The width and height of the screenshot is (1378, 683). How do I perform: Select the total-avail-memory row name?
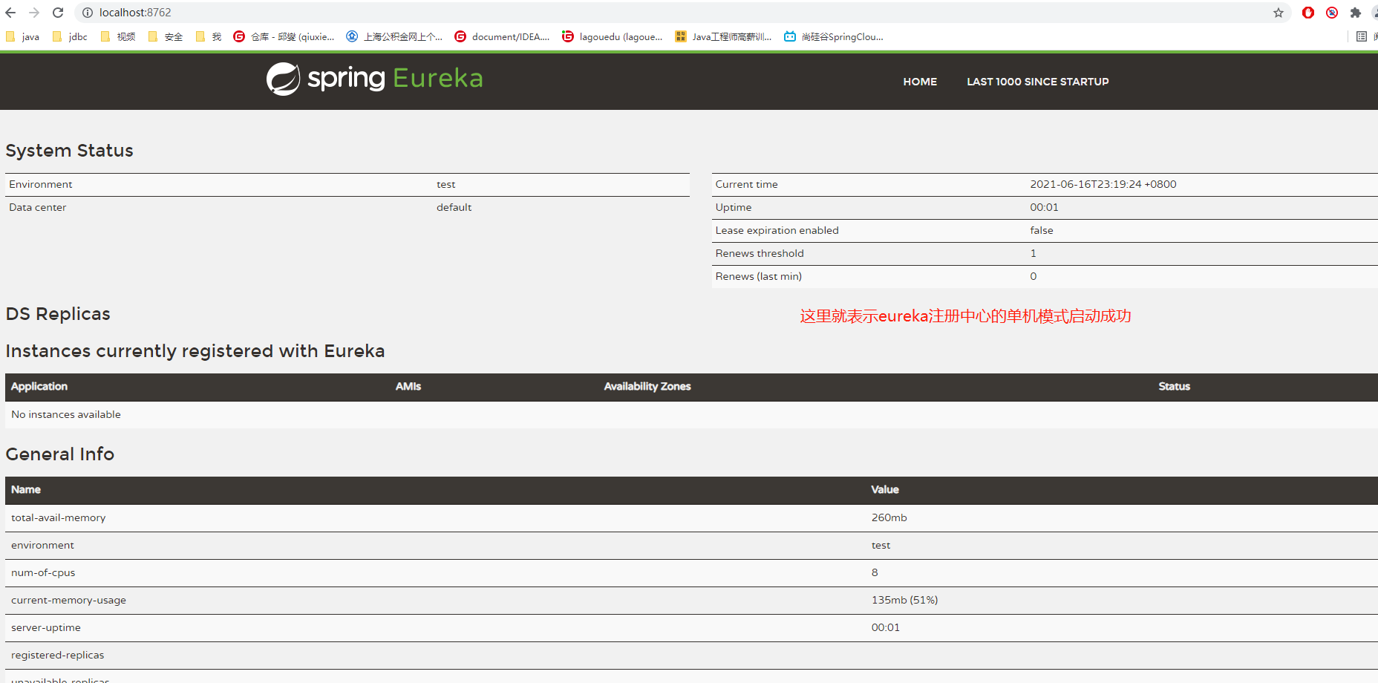(x=58, y=517)
